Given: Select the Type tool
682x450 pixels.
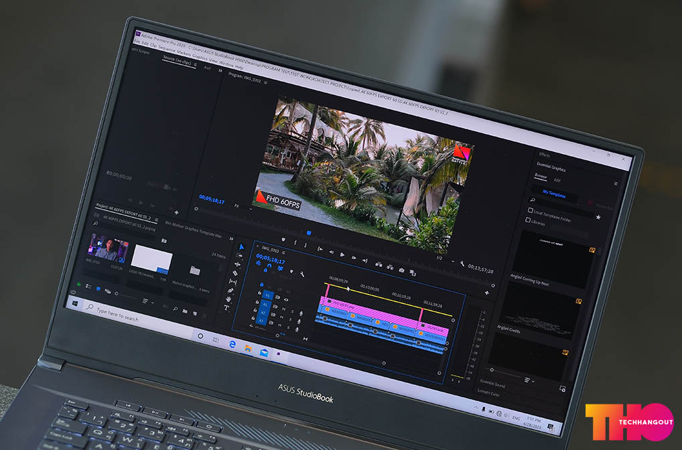Looking at the screenshot, I should 226,308.
